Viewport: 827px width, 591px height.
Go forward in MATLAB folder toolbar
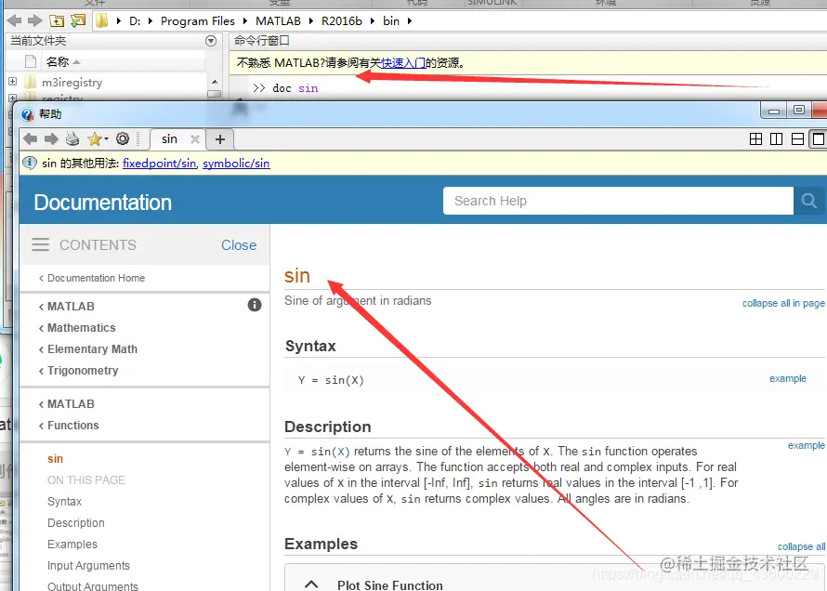[34, 21]
